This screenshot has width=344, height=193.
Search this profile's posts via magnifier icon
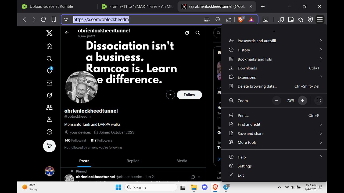tap(198, 33)
